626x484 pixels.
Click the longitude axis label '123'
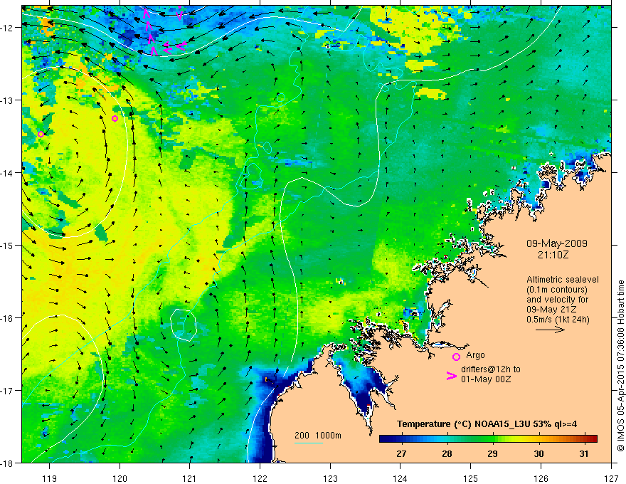pyautogui.click(x=330, y=478)
